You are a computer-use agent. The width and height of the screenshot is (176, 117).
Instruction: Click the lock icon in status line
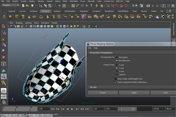coord(97,6)
